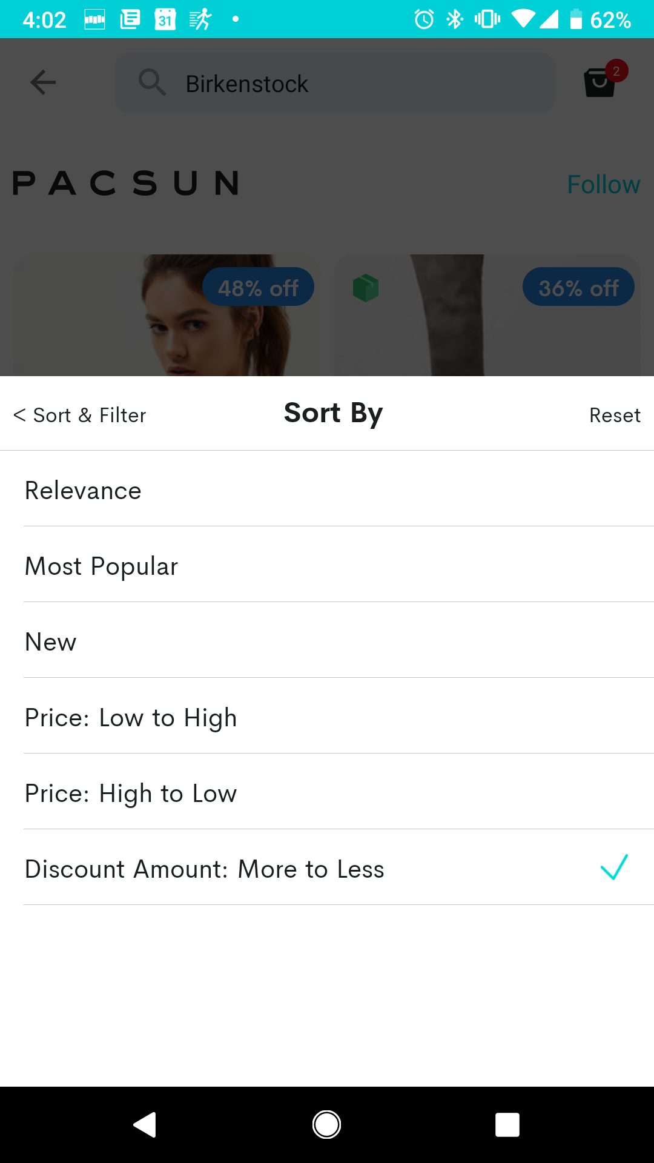Image resolution: width=654 pixels, height=1163 pixels.
Task: Select Most Popular sorting
Action: (x=102, y=566)
